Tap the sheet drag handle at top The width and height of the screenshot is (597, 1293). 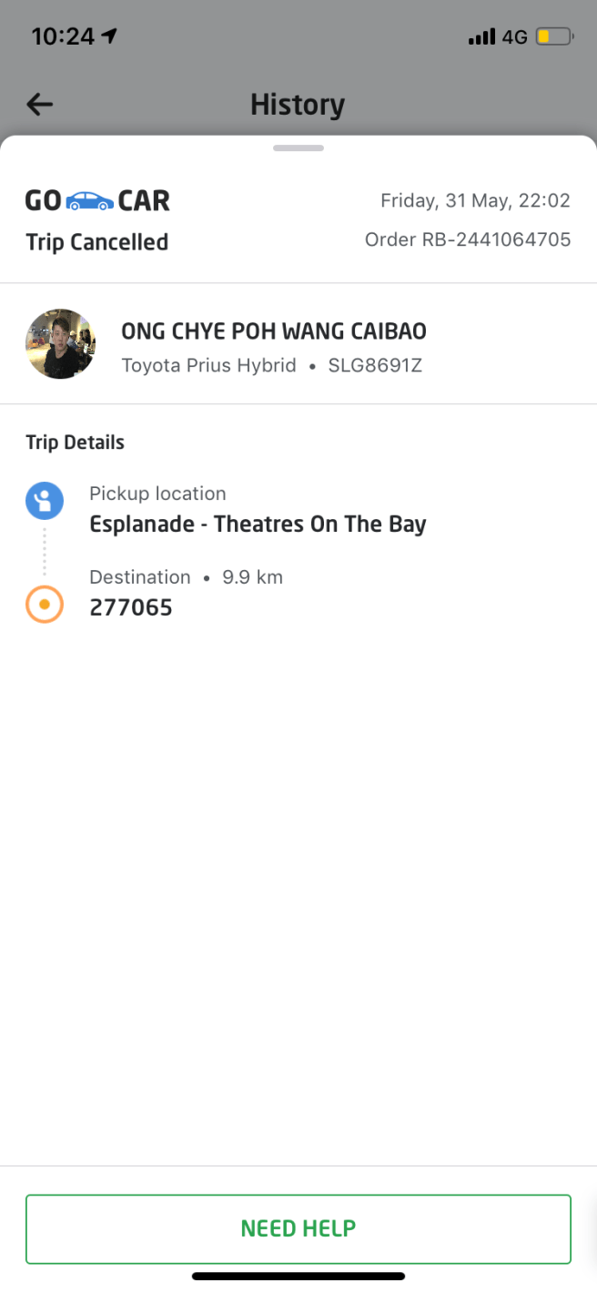click(x=298, y=148)
